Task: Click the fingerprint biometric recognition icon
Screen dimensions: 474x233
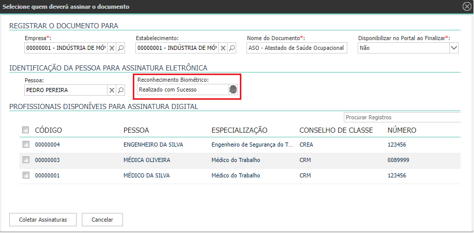Action: (233, 90)
